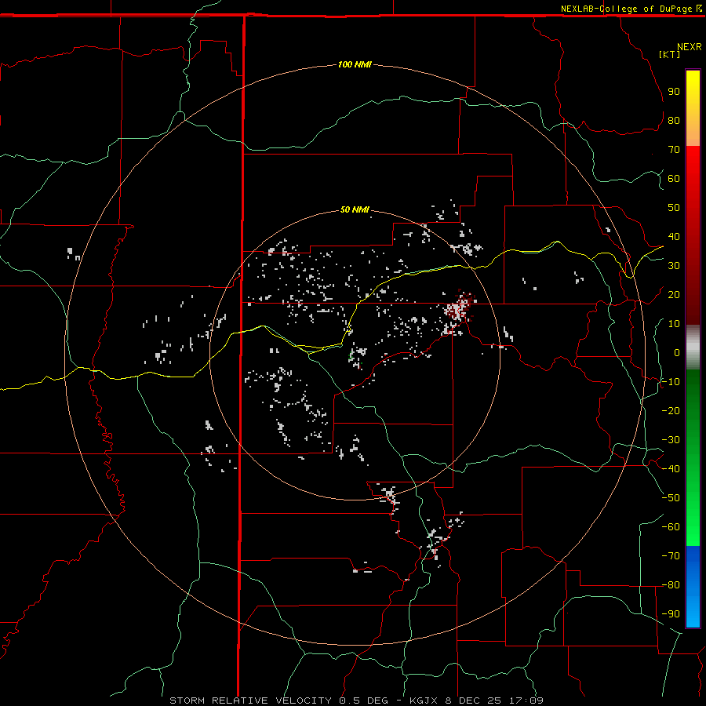The image size is (706, 706).
Task: Click the 8 DEC 25 17:09 timestamp
Action: pos(494,701)
